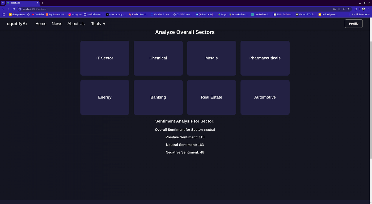Open the TSR - Technica bookmark
The width and height of the screenshot is (372, 204).
(x=284, y=14)
